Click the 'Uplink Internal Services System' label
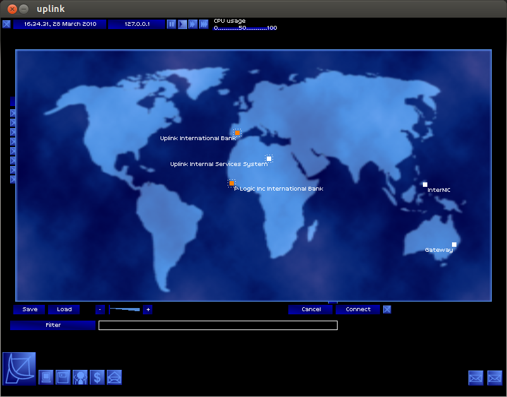Screen dimensions: 507x397 (219, 164)
